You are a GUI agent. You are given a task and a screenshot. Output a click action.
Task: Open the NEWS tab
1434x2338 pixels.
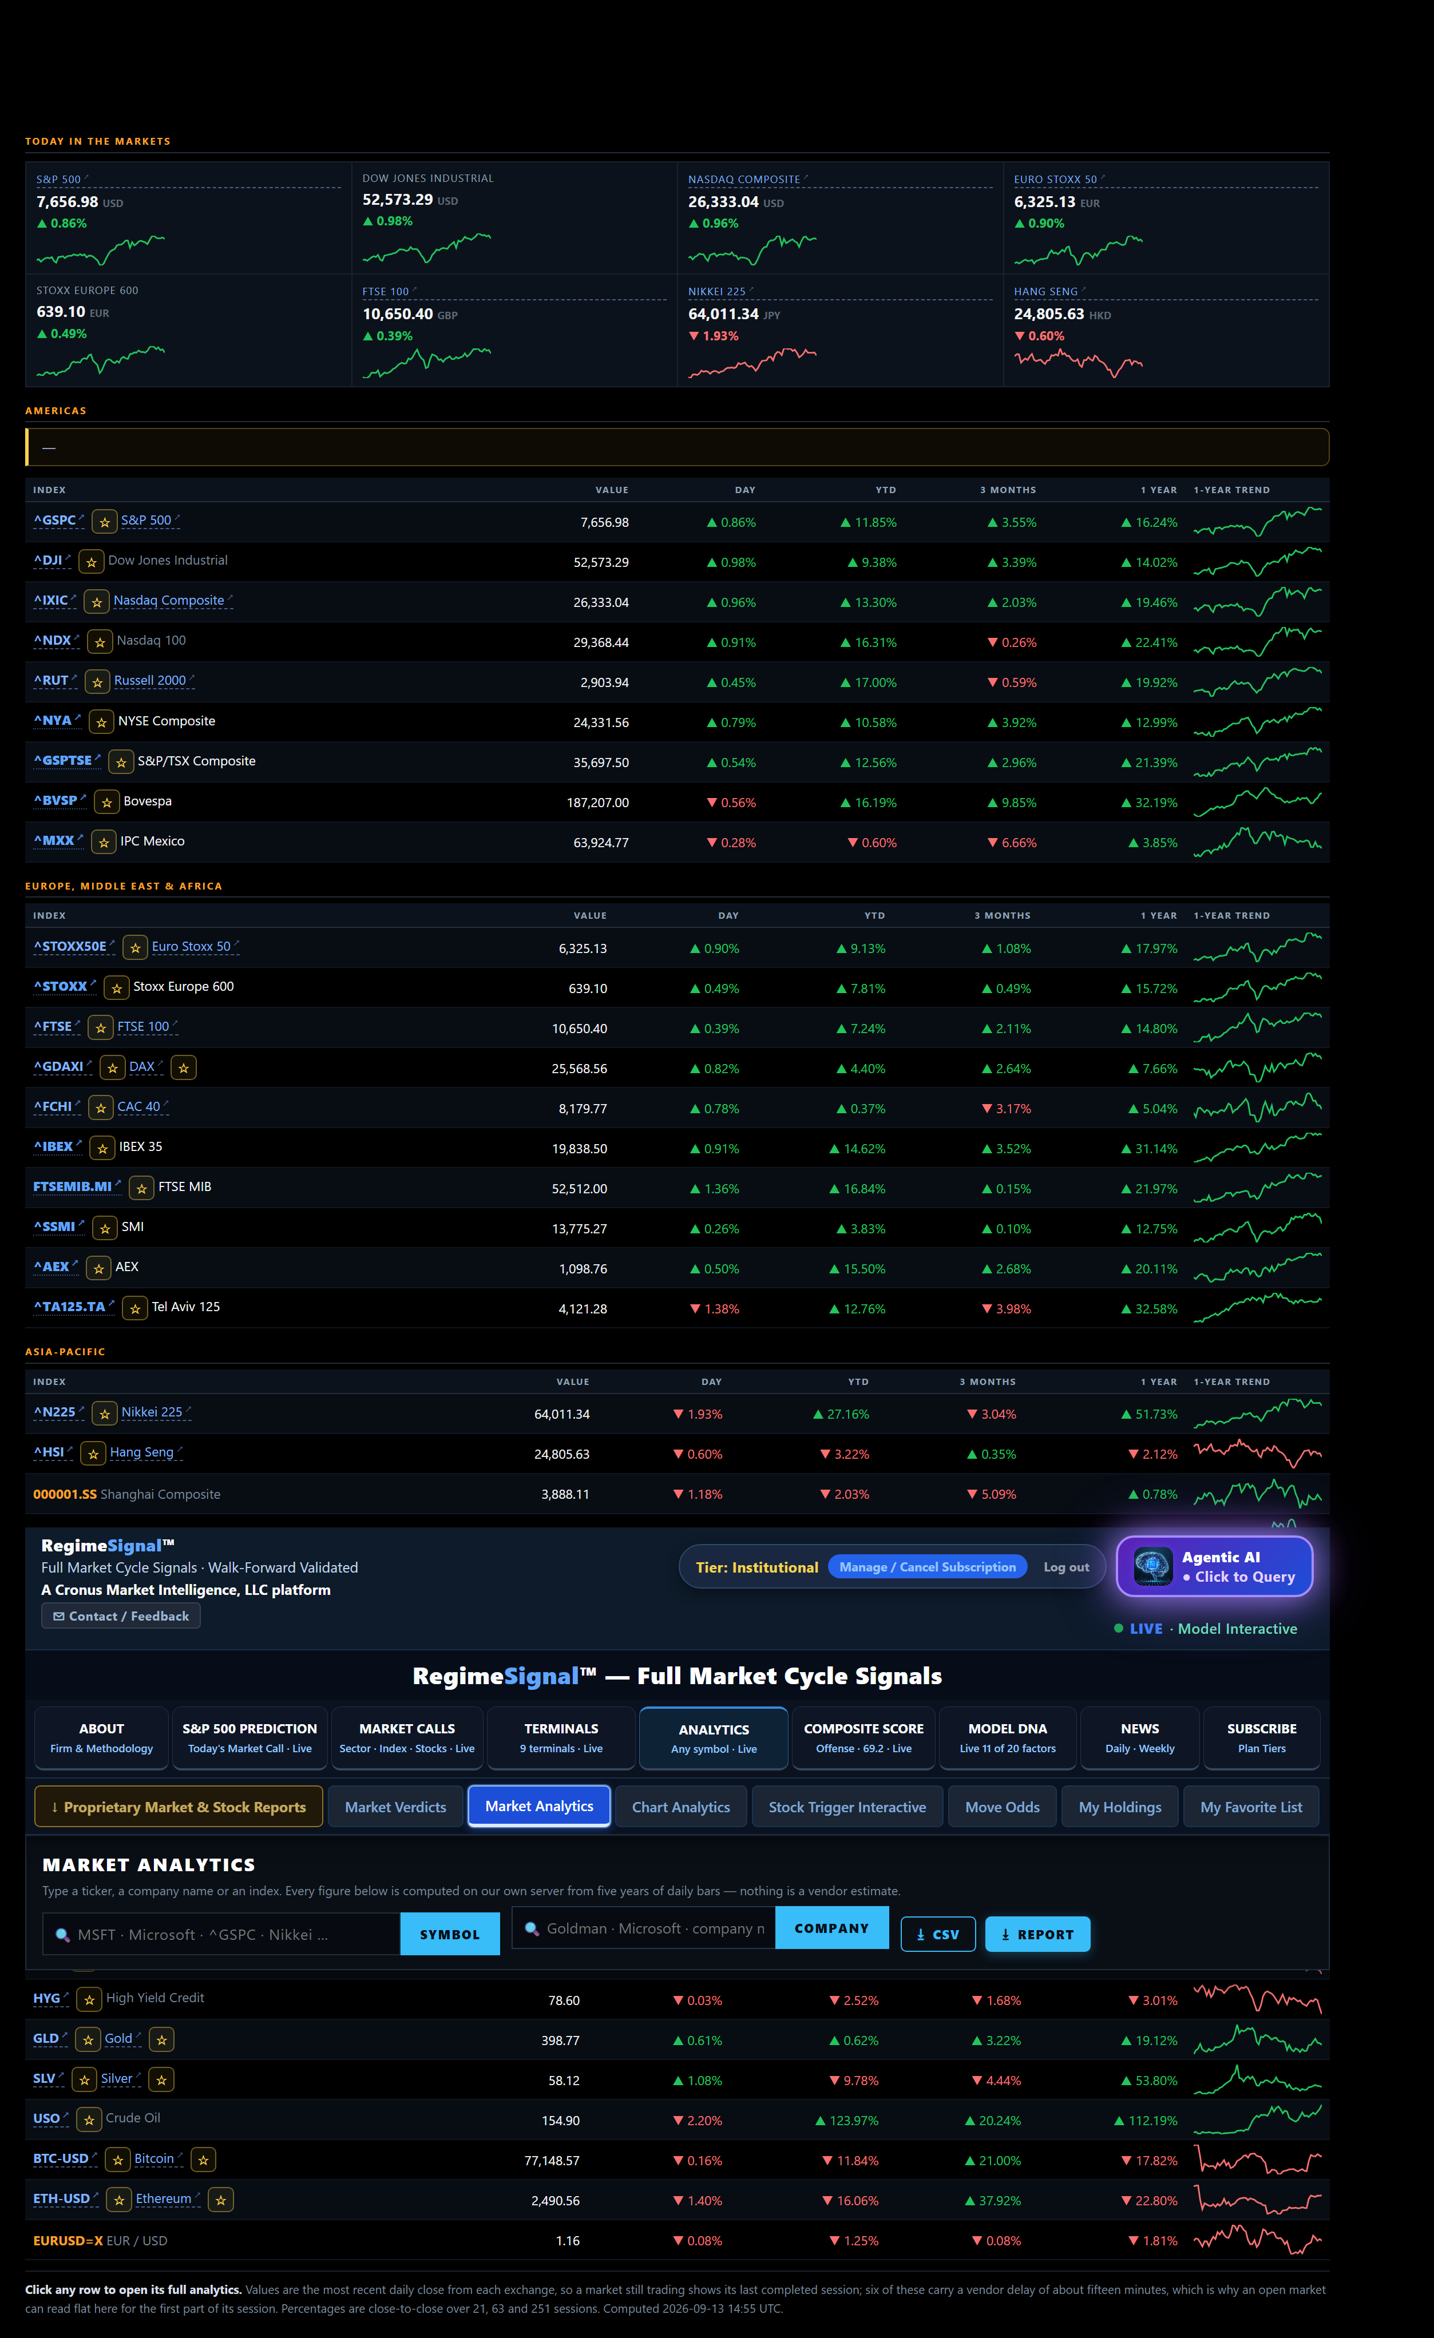click(x=1140, y=1737)
